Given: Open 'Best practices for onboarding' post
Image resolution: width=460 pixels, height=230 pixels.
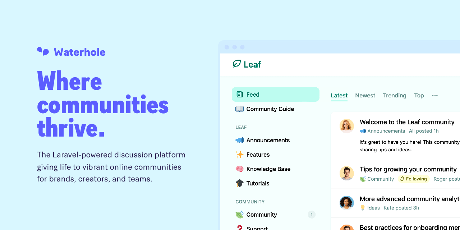Looking at the screenshot, I should point(410,227).
